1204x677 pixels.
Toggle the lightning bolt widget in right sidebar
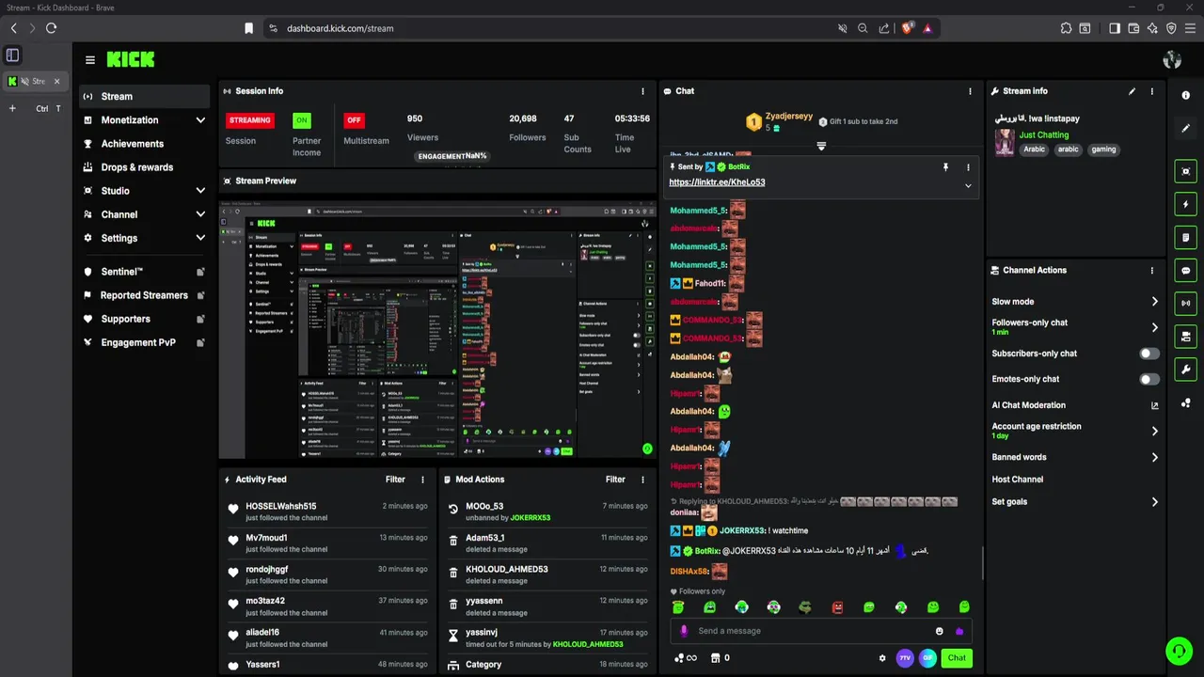pyautogui.click(x=1186, y=204)
